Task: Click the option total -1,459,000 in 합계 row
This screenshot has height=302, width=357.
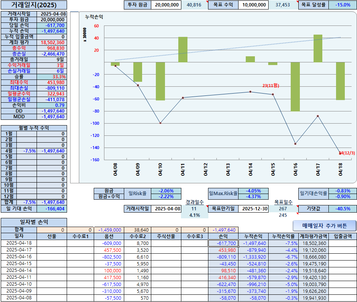Action: pyautogui.click(x=109, y=230)
